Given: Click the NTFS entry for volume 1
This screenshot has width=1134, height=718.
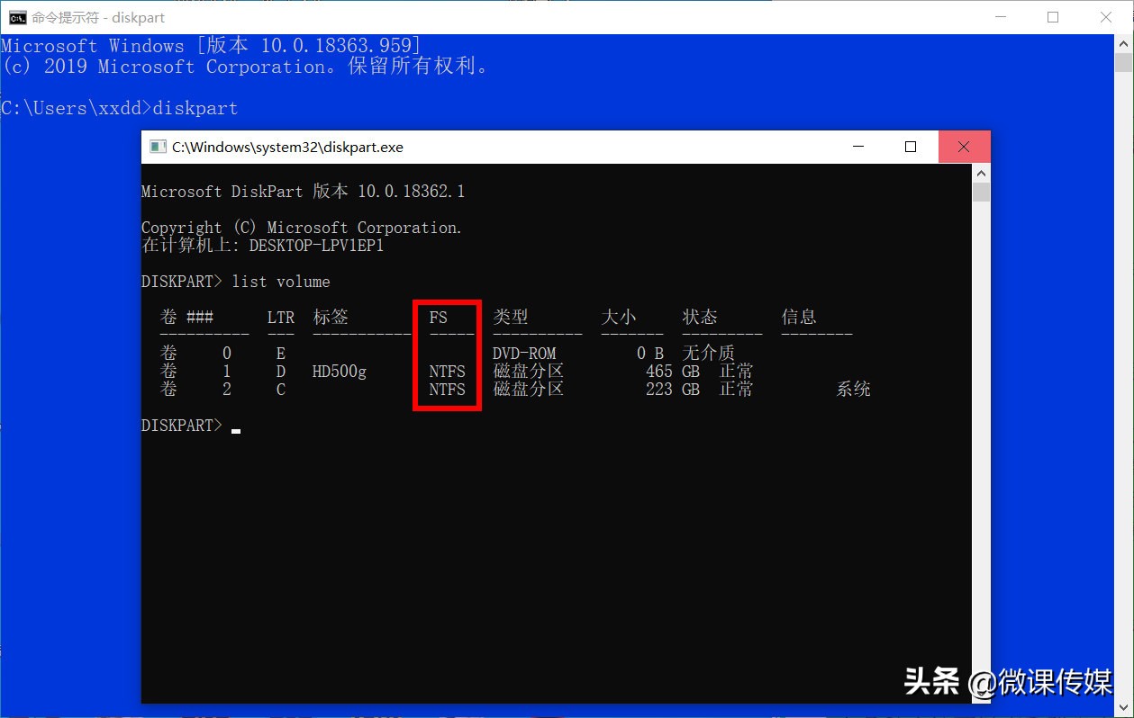Looking at the screenshot, I should tap(448, 372).
